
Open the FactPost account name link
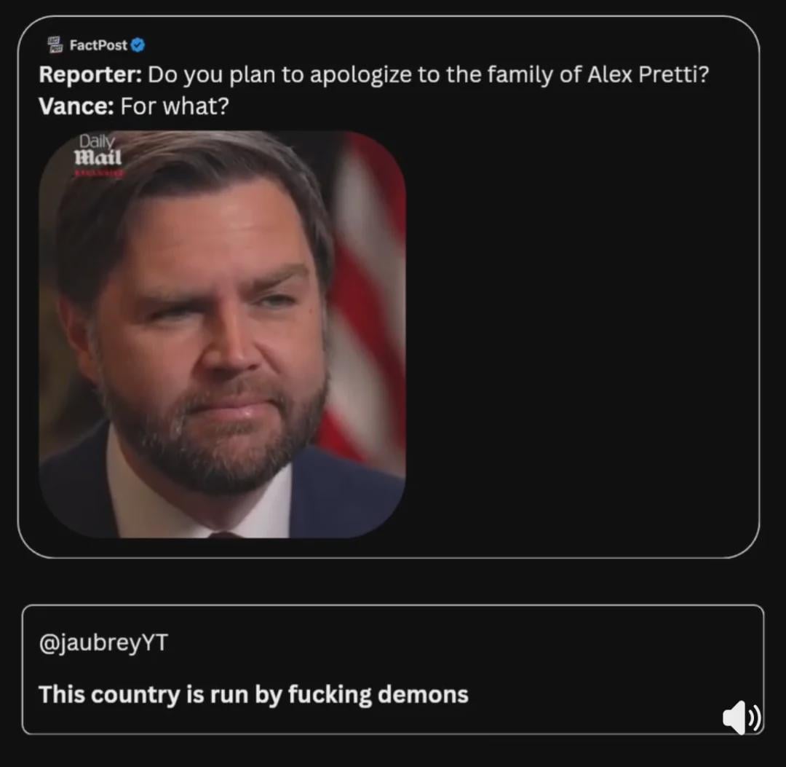tap(98, 45)
